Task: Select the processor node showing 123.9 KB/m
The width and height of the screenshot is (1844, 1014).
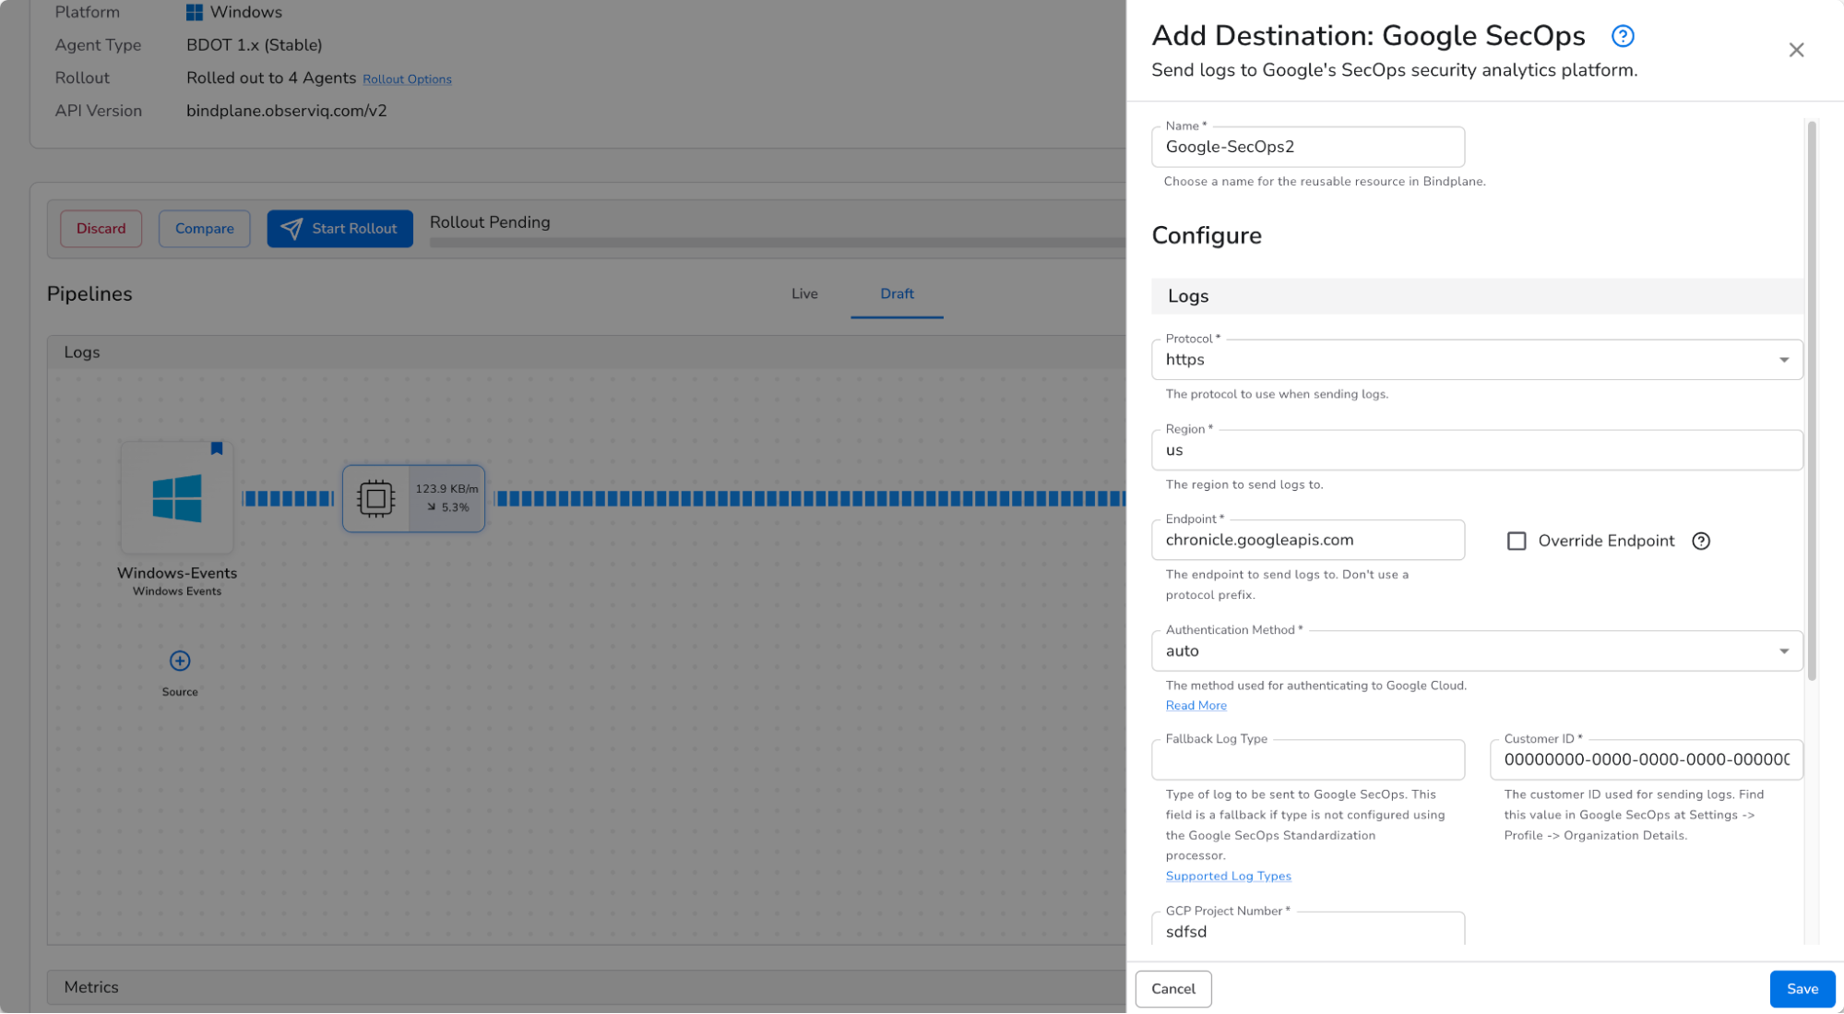Action: click(412, 497)
